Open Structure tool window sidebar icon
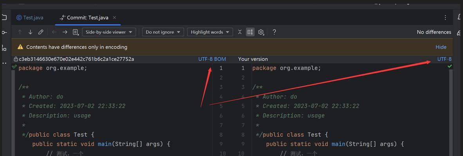The image size is (463, 156). (x=4, y=48)
